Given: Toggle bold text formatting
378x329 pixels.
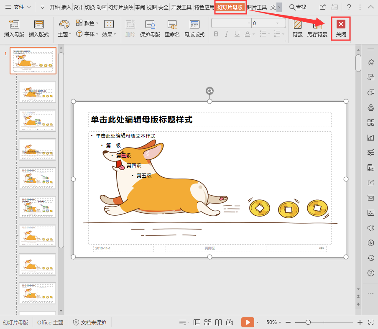Looking at the screenshot, I should 216,34.
